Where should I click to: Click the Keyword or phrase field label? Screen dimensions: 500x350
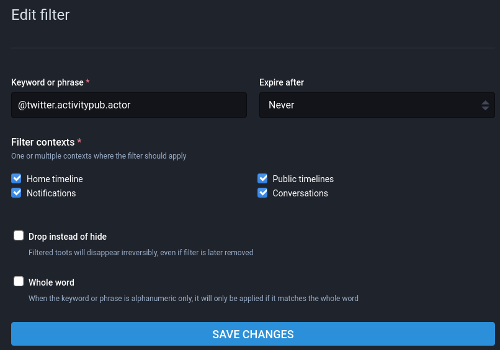pyautogui.click(x=47, y=82)
